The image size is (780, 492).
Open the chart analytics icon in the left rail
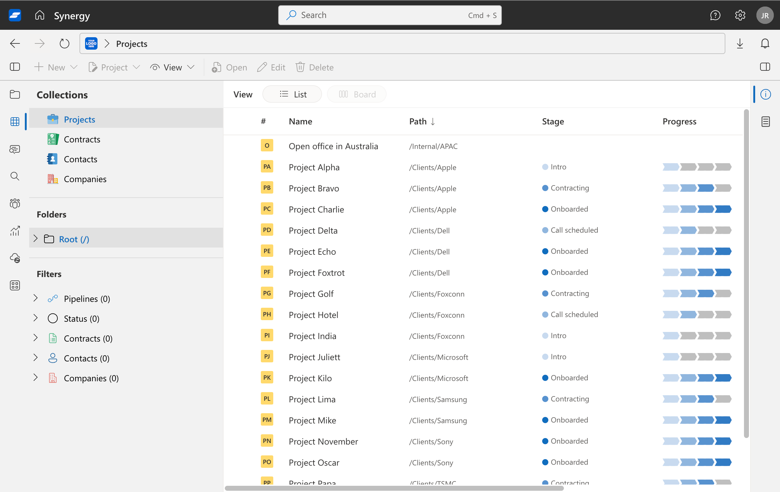point(15,231)
